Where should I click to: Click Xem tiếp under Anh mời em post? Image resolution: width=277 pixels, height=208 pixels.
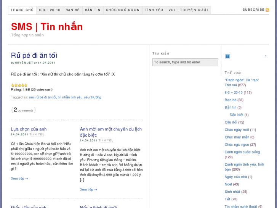88,189
